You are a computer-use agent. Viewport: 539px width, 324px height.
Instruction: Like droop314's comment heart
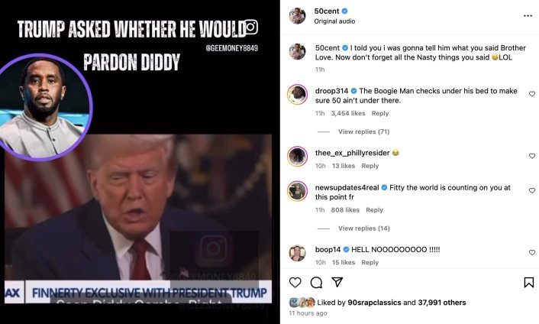pos(532,94)
